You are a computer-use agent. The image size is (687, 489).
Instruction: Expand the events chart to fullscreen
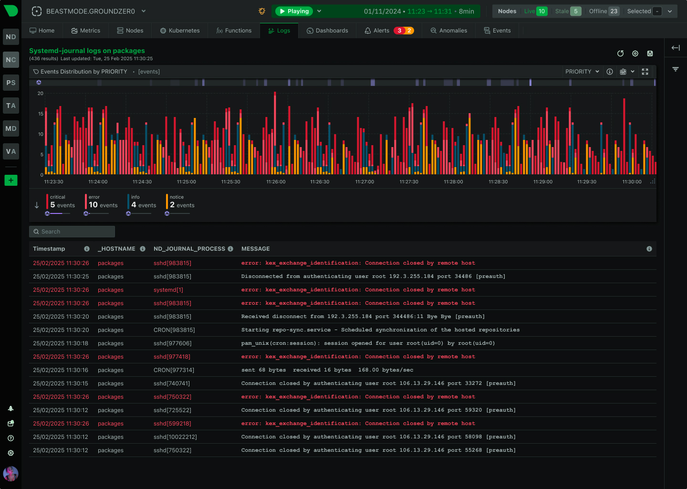(x=645, y=71)
